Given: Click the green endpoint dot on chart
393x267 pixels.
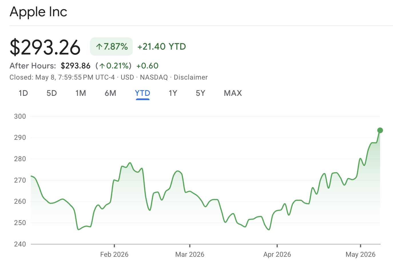Looking at the screenshot, I should (380, 130).
